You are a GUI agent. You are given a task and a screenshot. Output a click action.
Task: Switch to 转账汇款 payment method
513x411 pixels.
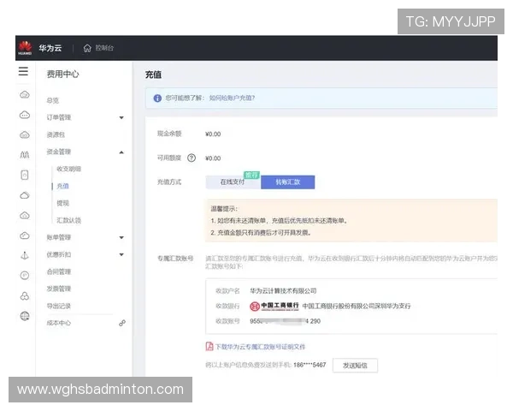[x=288, y=182]
